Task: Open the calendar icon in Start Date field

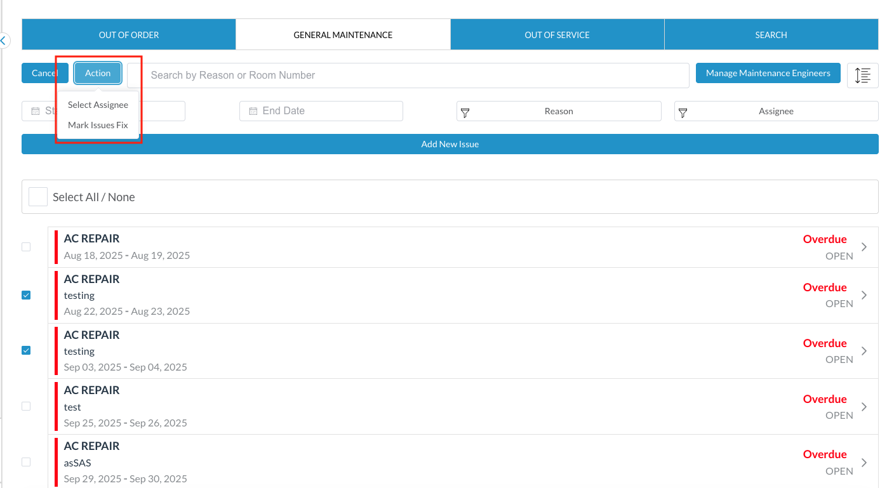Action: pyautogui.click(x=36, y=110)
